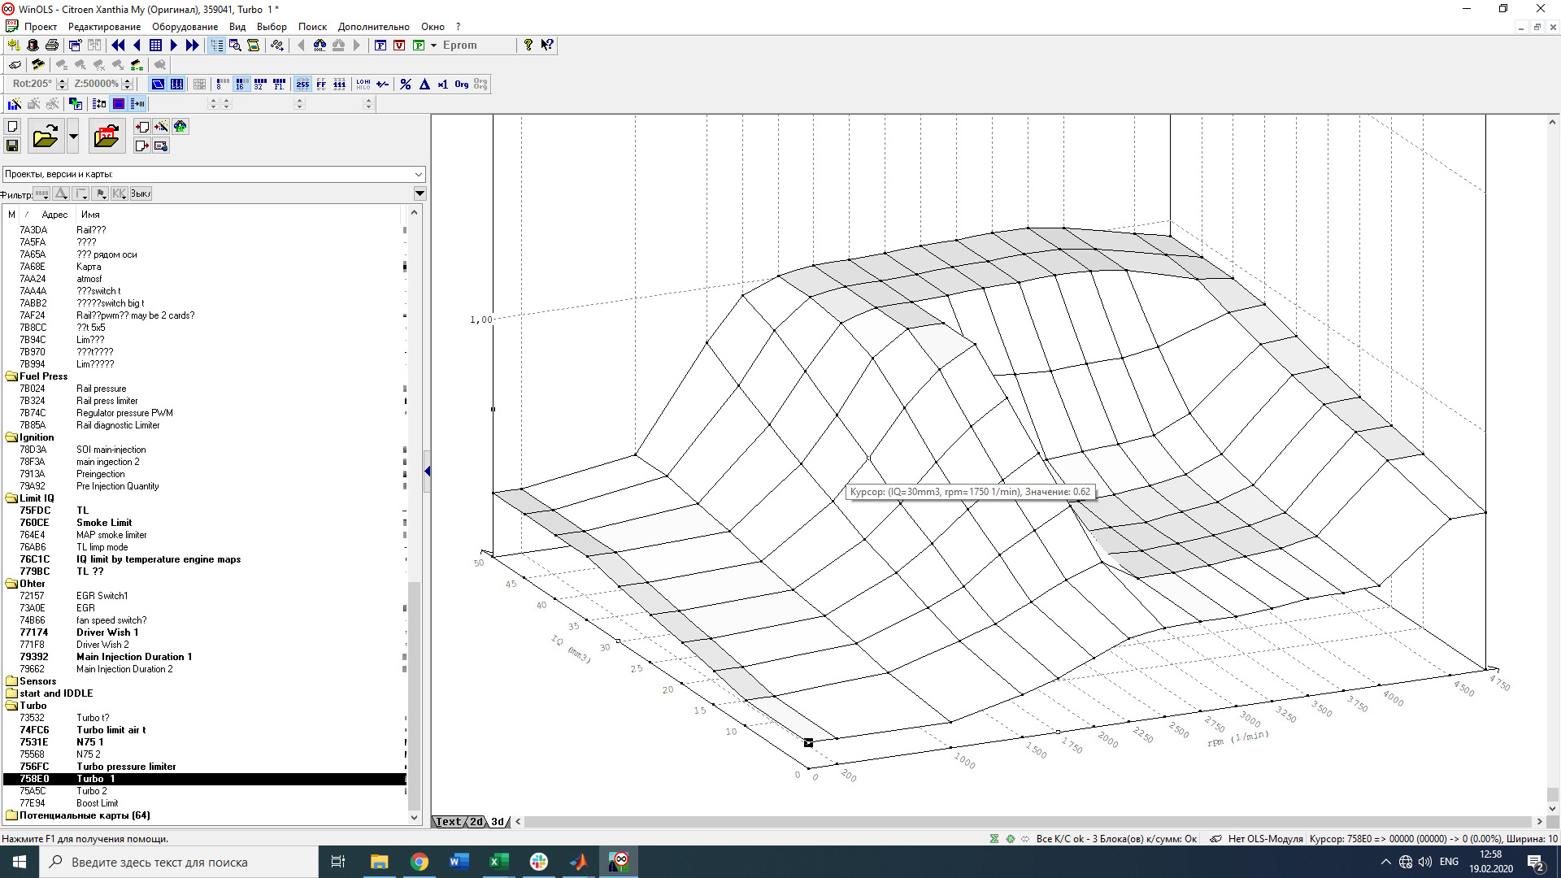Click the import wizard wand icon

(x=161, y=127)
